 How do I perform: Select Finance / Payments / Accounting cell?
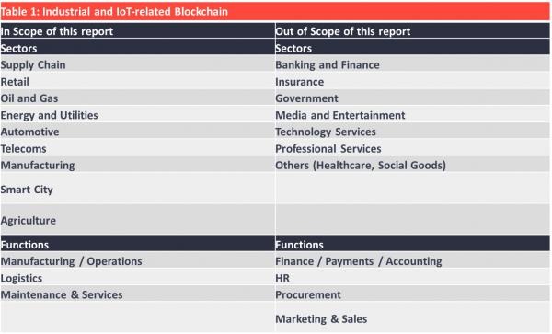click(x=412, y=260)
